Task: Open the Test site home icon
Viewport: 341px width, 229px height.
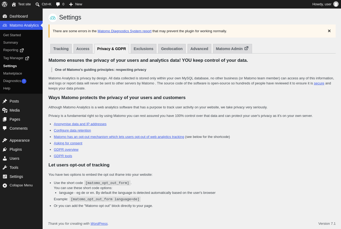Action: (x=14, y=4)
